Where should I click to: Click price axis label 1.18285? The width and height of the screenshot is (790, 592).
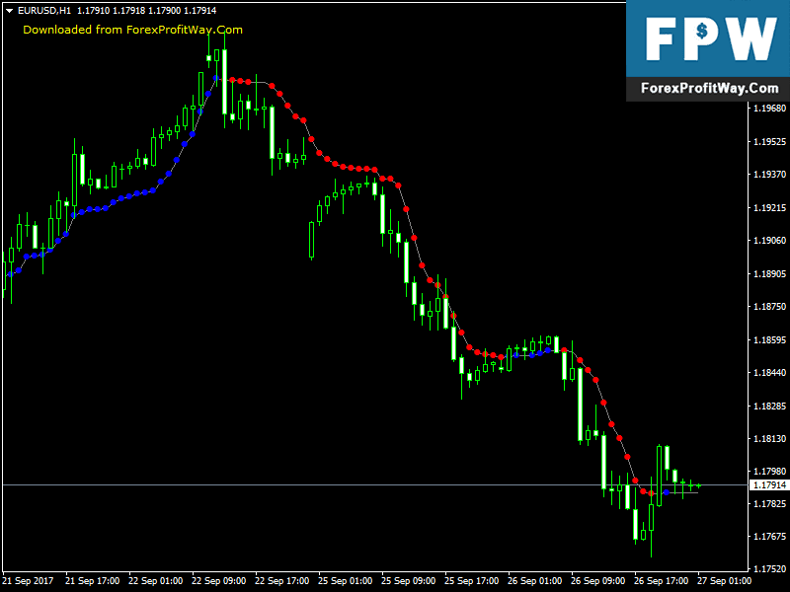(x=769, y=407)
